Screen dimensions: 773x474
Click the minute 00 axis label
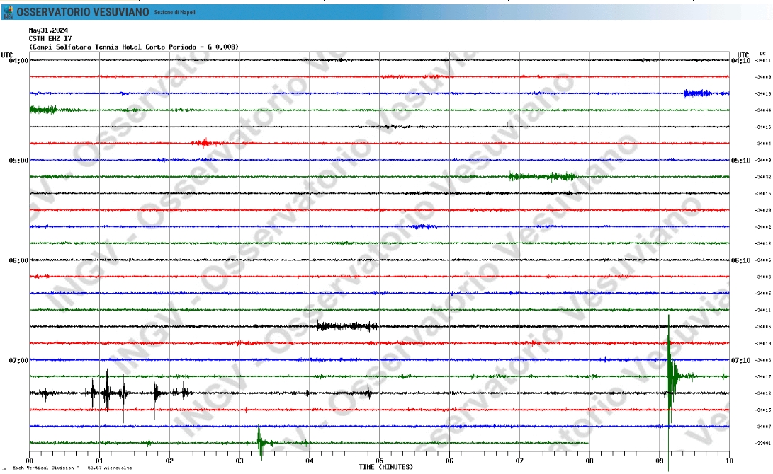(x=30, y=461)
